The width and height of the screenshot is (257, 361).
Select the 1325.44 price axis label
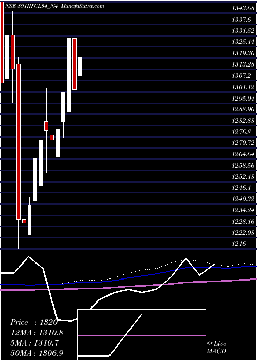click(243, 42)
